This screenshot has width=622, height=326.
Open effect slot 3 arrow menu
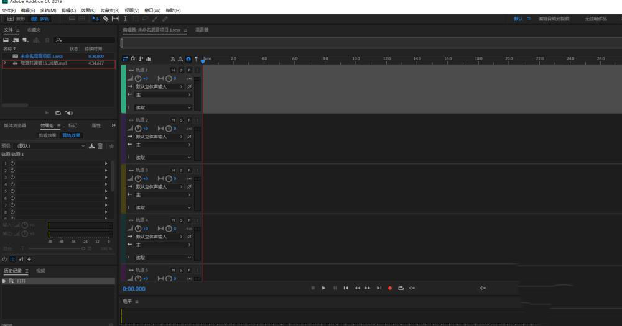tap(106, 177)
